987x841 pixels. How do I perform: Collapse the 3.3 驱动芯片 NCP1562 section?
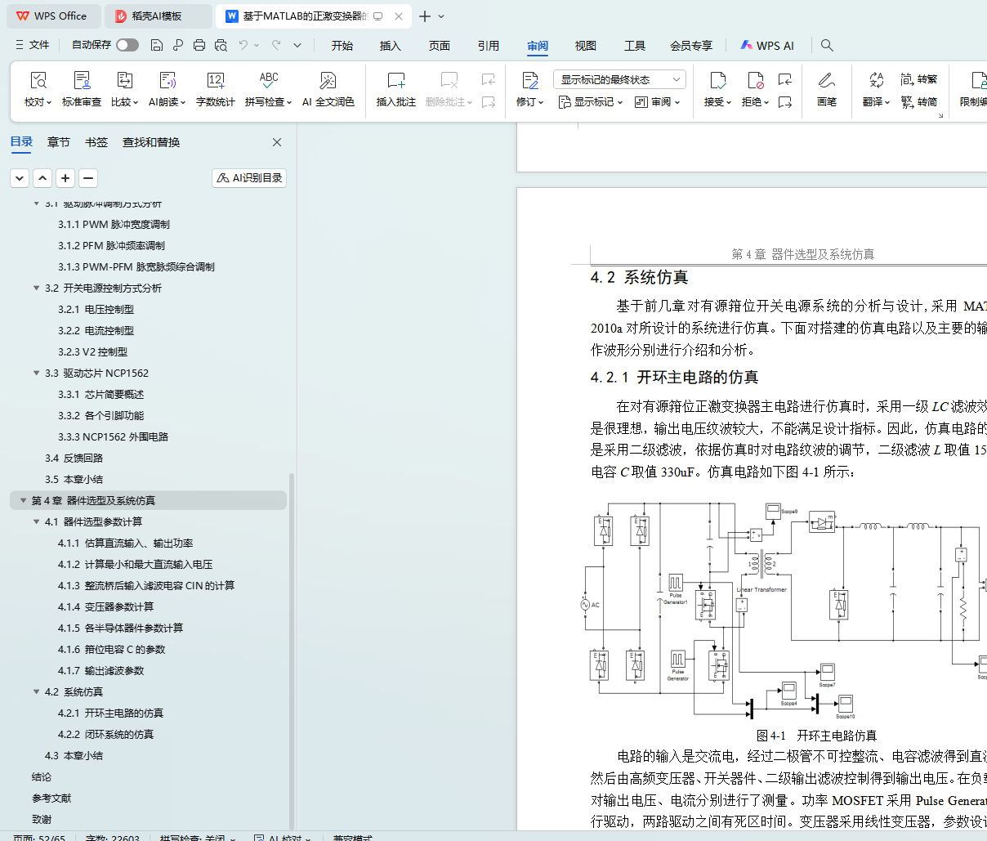[36, 373]
